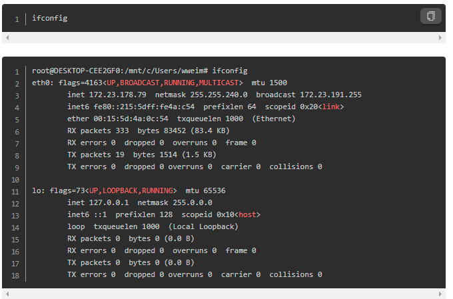Screen dimensions: 453x299
Task: Click the red 'host' scope text
Action: pos(247,214)
